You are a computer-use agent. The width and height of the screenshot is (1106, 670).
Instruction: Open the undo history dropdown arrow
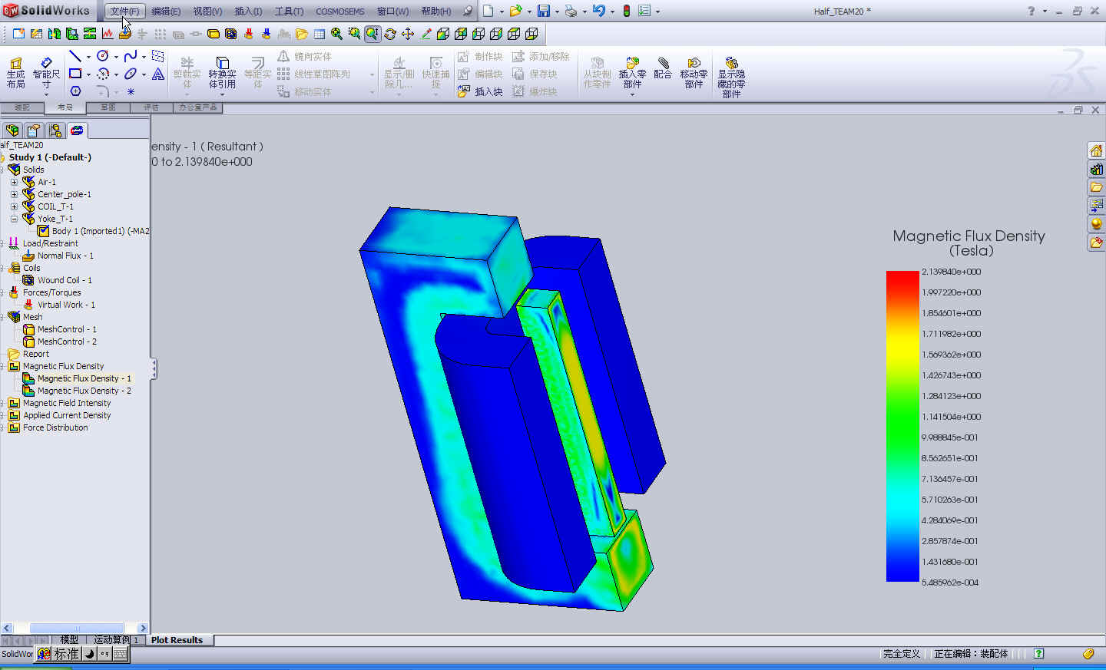click(x=612, y=12)
